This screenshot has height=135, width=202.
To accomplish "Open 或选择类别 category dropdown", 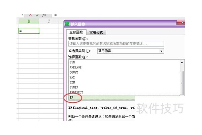I will tap(131, 51).
